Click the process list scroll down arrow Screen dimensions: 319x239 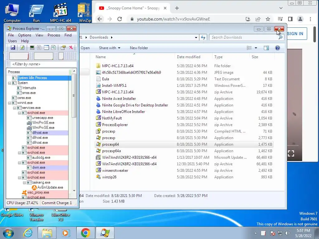click(x=74, y=191)
